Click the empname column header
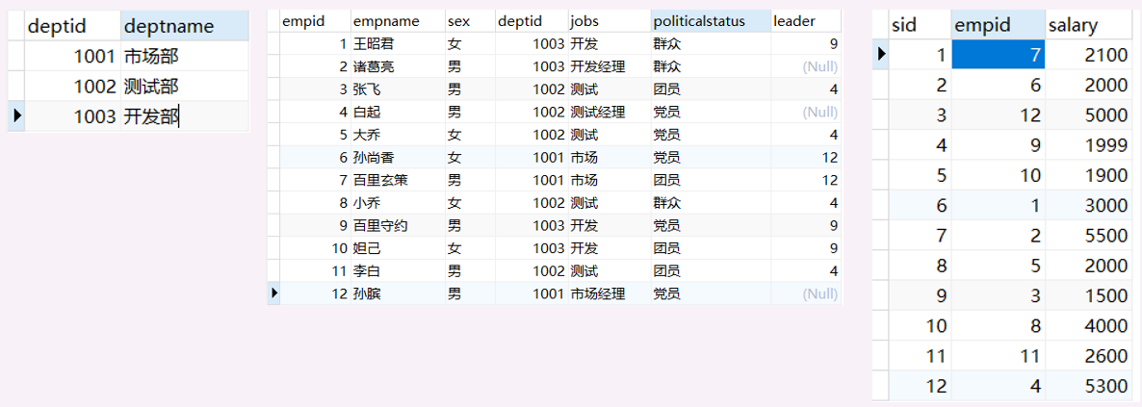Image resolution: width=1142 pixels, height=407 pixels. 398,21
